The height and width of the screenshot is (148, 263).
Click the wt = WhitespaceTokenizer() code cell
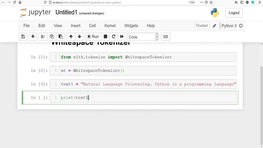[x=143, y=71]
